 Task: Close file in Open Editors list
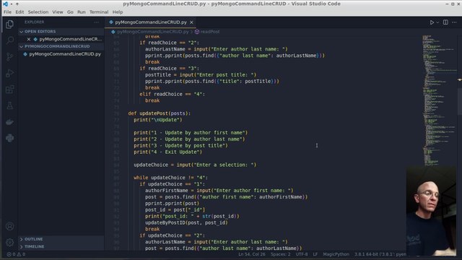click(29, 39)
